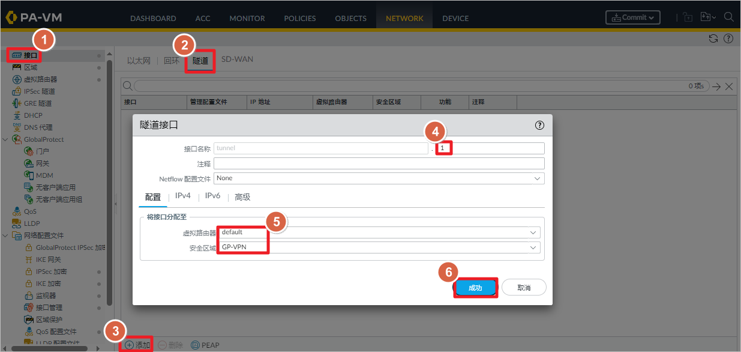Open 区域保护 in the sidebar
This screenshot has height=352, width=741.
coord(49,320)
